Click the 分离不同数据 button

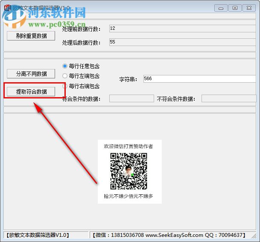tap(31, 74)
